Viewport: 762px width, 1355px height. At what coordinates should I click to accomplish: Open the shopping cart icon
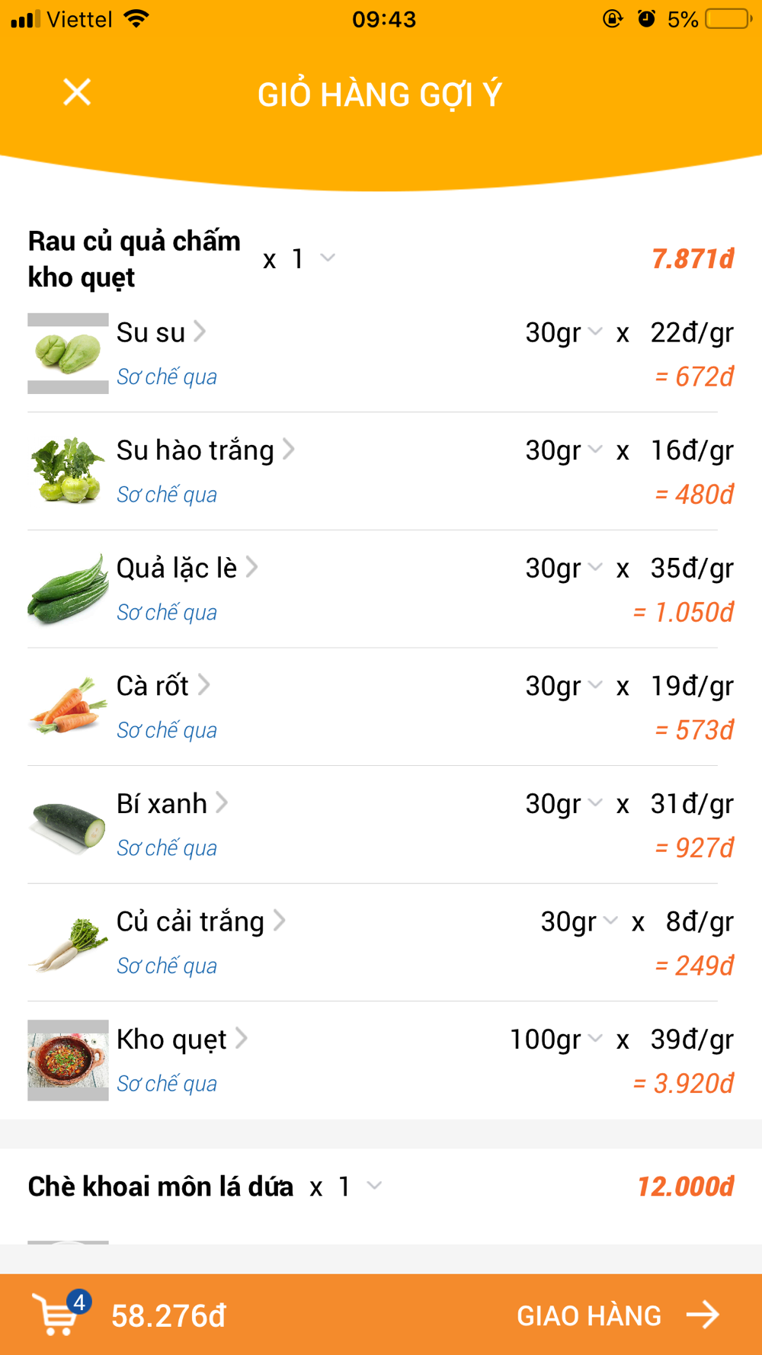[58, 1314]
